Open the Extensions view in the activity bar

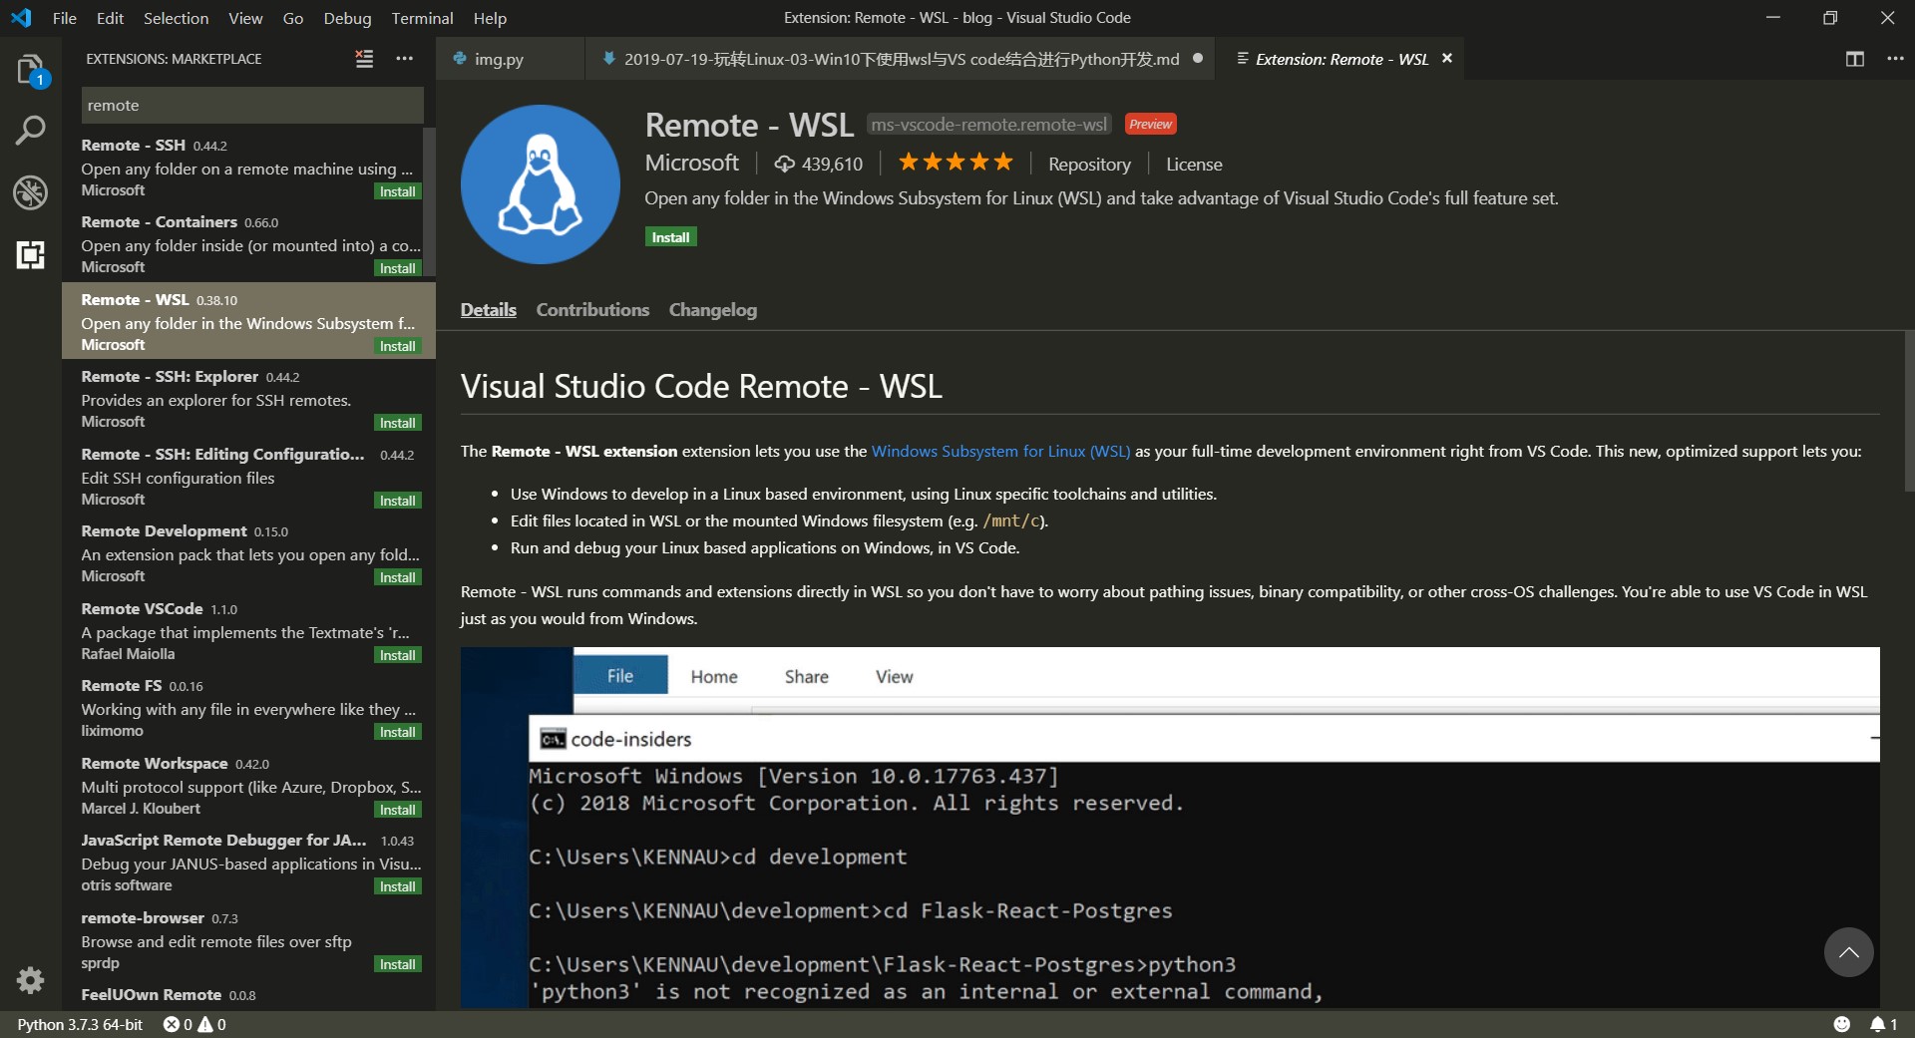(30, 255)
